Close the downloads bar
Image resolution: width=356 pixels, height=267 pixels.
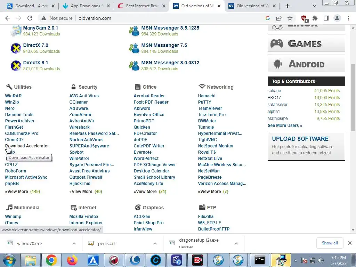350,243
